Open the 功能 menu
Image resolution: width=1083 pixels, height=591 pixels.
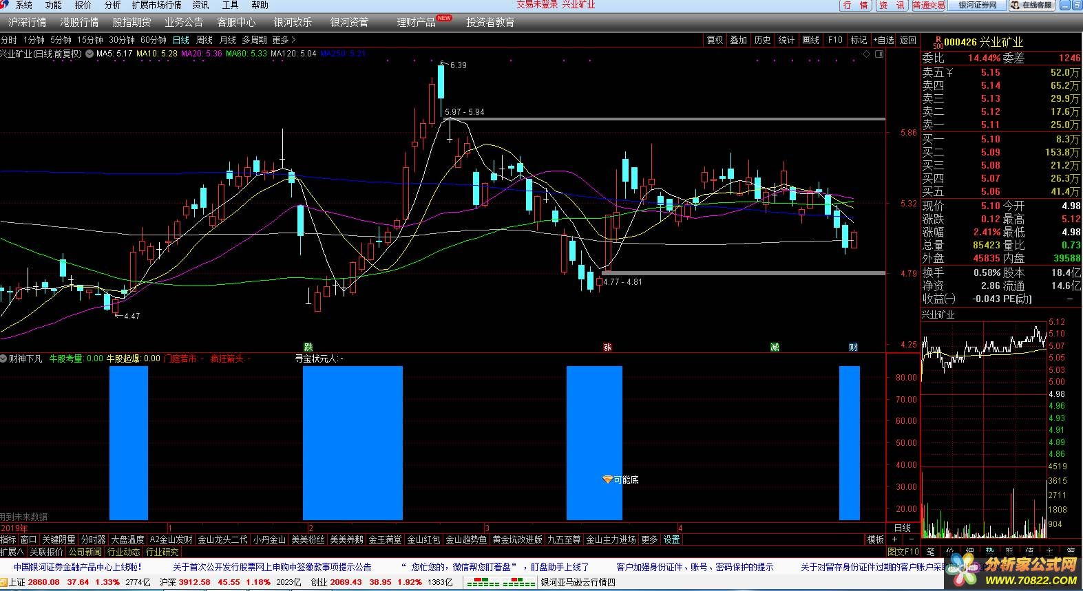click(x=53, y=5)
